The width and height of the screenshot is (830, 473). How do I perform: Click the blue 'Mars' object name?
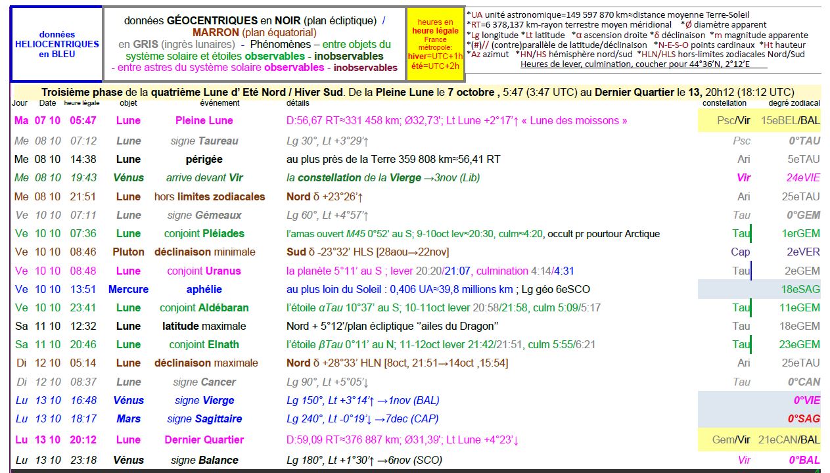129,419
